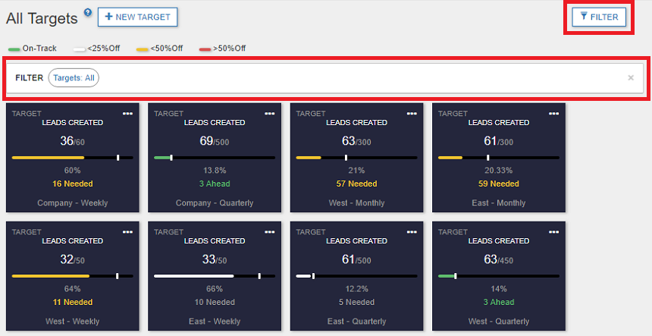Open options menu on East - Monthly card
652x336 pixels.
(553, 113)
